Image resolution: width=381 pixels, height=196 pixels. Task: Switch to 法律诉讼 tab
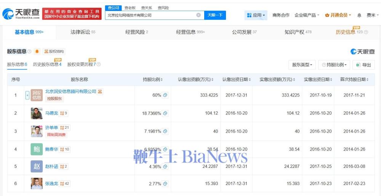83,32
